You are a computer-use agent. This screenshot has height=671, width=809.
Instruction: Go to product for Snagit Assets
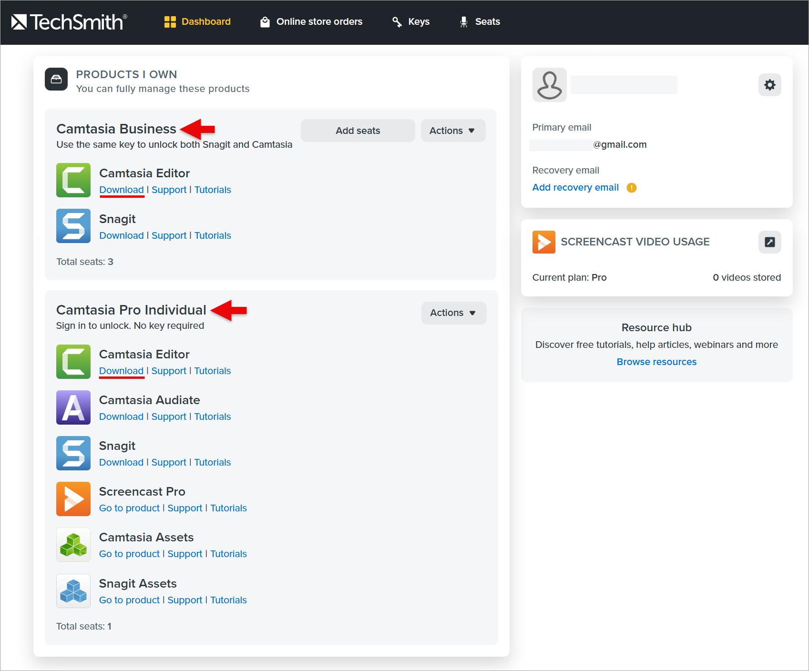click(129, 600)
